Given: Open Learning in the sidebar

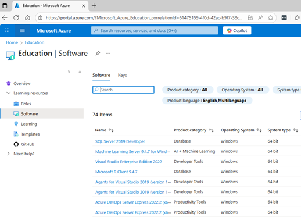Looking at the screenshot, I should coord(29,124).
